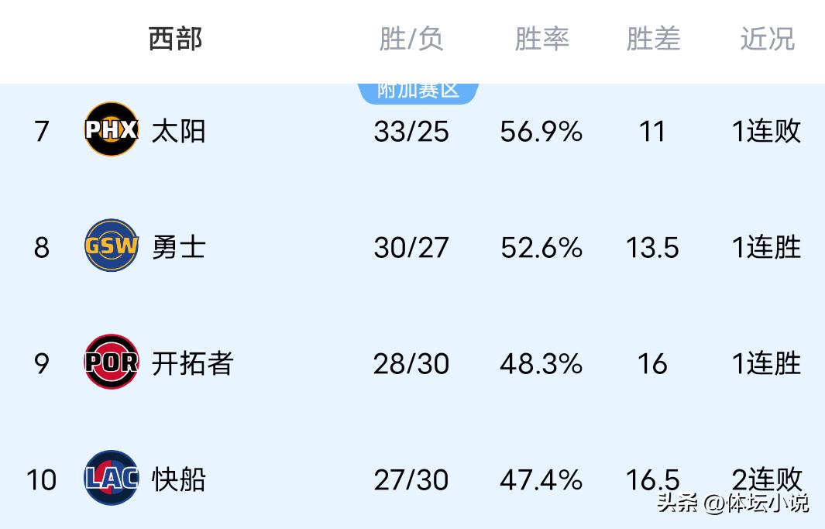Tap the 附加赛区 badge label

pos(418,91)
